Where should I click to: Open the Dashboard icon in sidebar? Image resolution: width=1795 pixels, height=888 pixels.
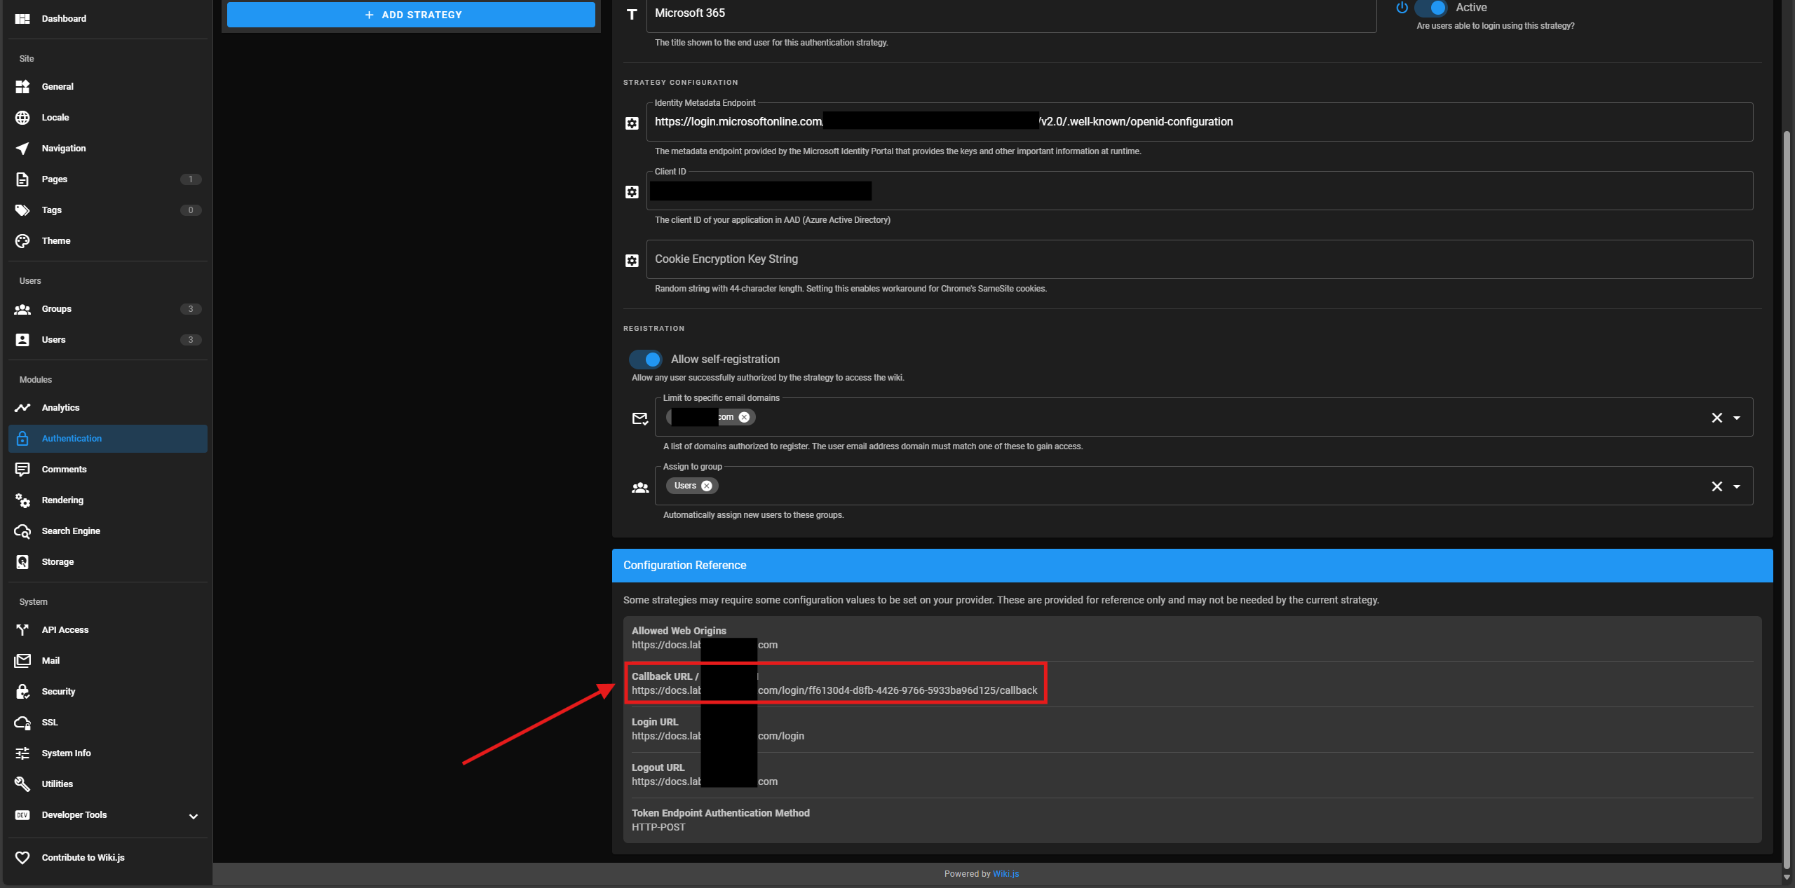coord(22,19)
